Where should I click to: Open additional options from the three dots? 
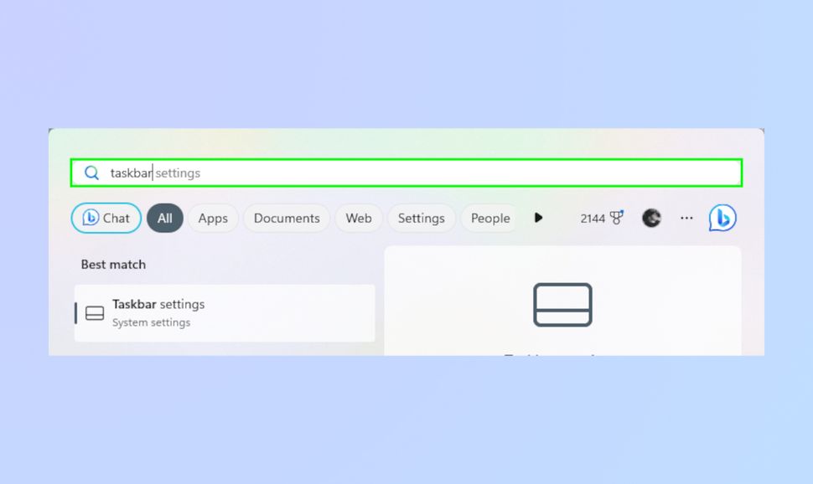pos(686,218)
